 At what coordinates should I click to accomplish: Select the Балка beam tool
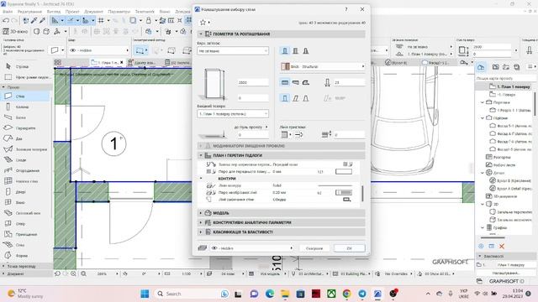pyautogui.click(x=20, y=117)
